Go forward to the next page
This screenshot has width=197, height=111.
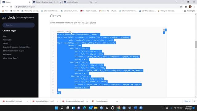(x=7, y=7)
